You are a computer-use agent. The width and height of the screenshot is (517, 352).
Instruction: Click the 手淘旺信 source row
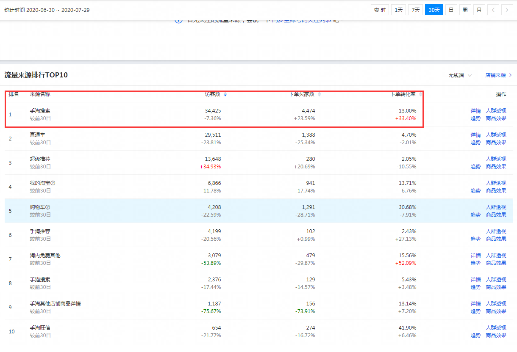pos(40,328)
